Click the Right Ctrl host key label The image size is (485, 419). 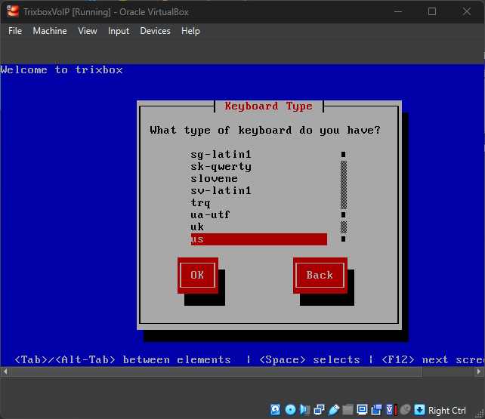(x=447, y=411)
